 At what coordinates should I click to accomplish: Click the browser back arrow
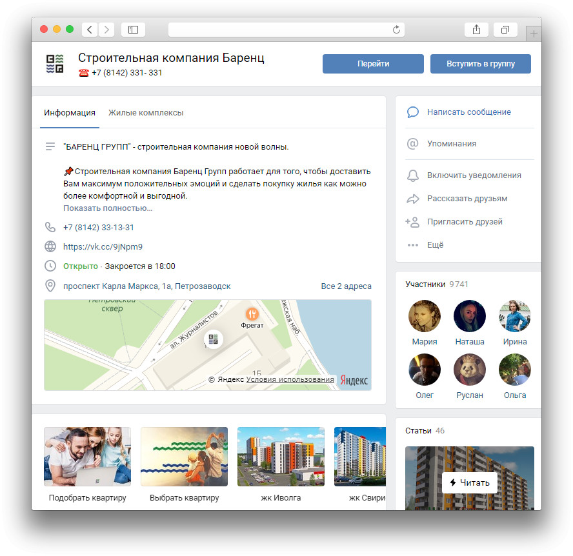(90, 30)
